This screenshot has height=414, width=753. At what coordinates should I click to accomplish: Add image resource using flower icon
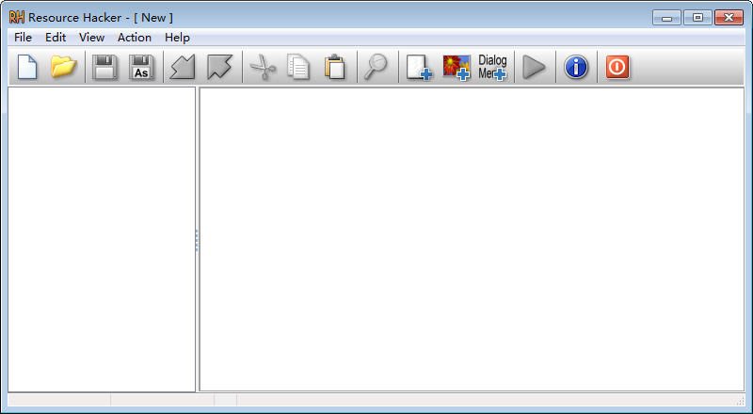457,67
